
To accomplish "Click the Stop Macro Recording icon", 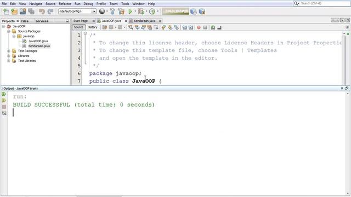I will point(205,27).
